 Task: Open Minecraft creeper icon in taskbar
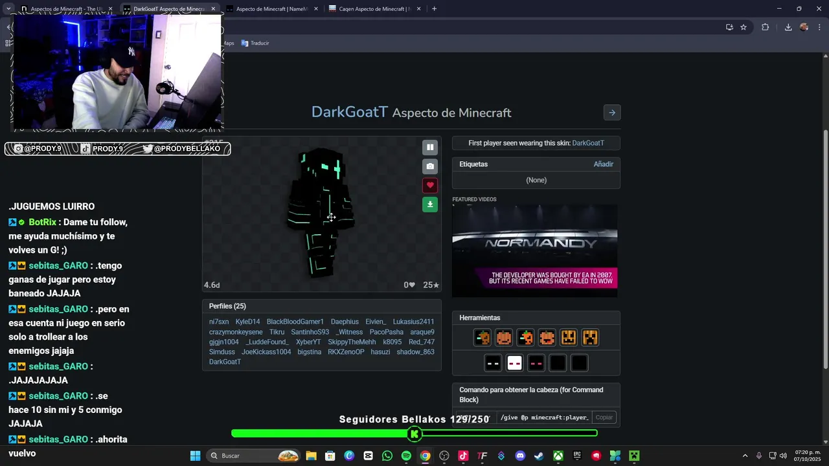point(634,456)
